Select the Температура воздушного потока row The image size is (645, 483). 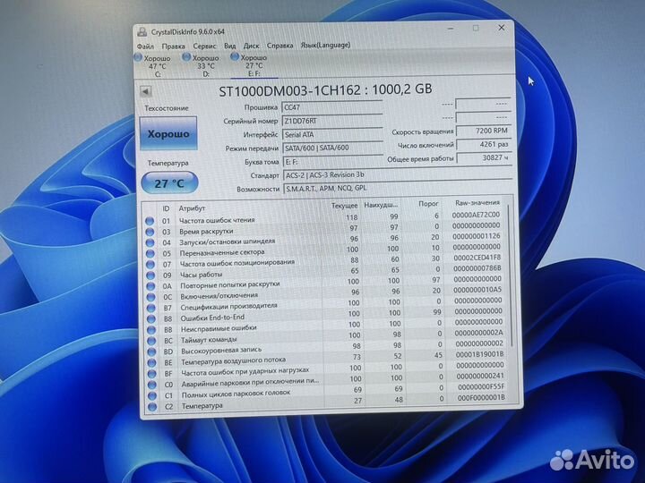coord(328,360)
